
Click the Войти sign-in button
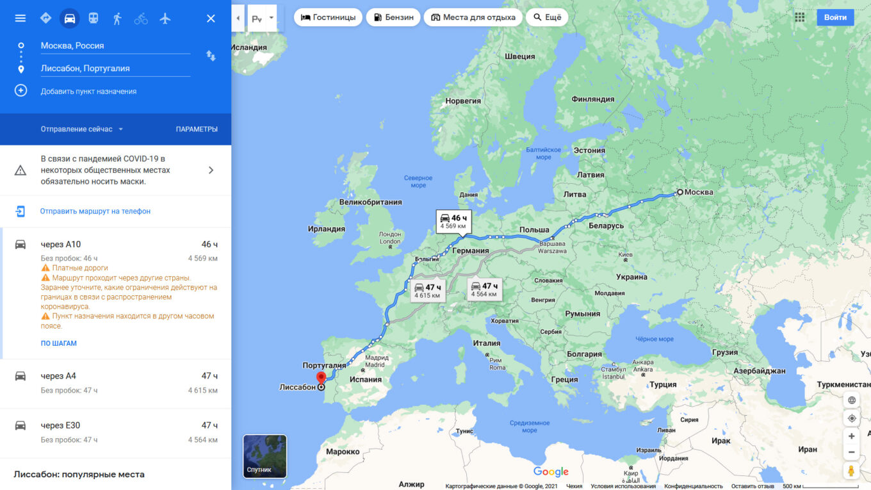(835, 17)
